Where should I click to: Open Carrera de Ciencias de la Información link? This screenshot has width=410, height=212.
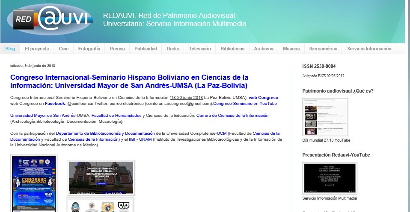(232, 116)
